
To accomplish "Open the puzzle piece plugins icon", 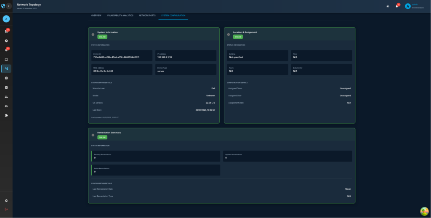I will pos(6,115).
